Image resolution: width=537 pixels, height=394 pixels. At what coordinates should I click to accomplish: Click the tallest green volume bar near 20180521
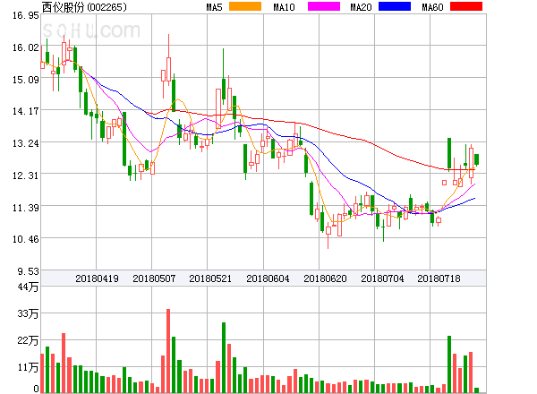coord(224,357)
